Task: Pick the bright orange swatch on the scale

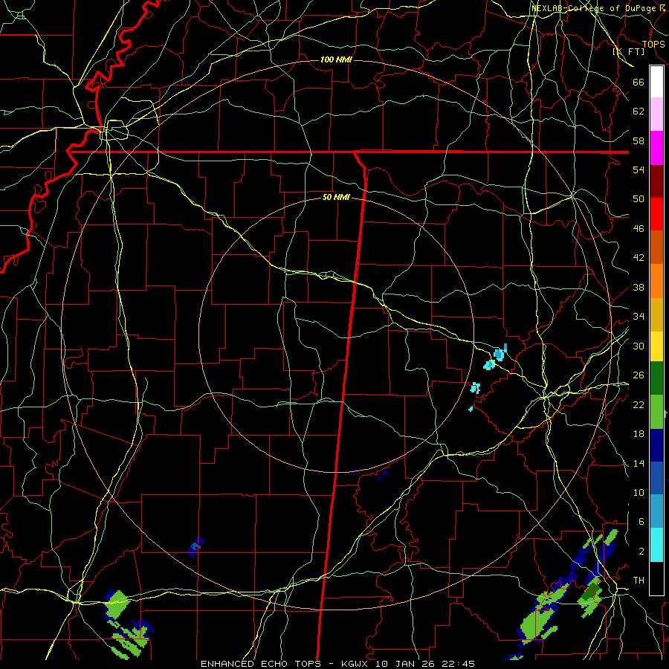Action: pos(656,281)
